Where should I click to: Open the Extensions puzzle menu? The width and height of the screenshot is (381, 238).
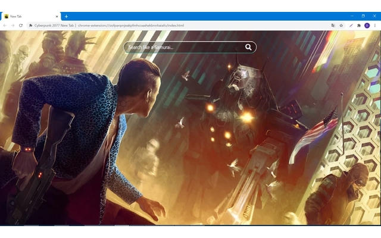[x=359, y=25]
